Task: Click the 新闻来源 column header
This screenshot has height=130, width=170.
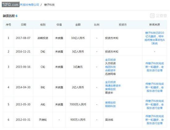Action: pos(155,25)
